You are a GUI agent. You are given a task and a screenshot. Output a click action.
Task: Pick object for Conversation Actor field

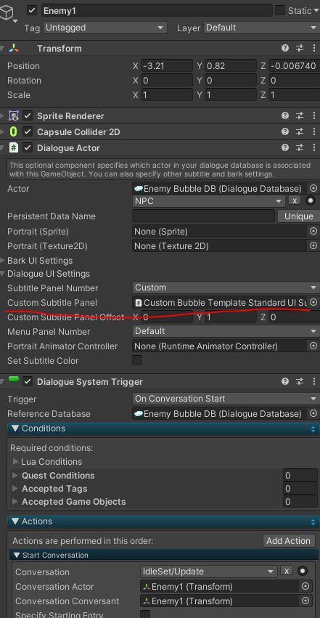coord(305,587)
